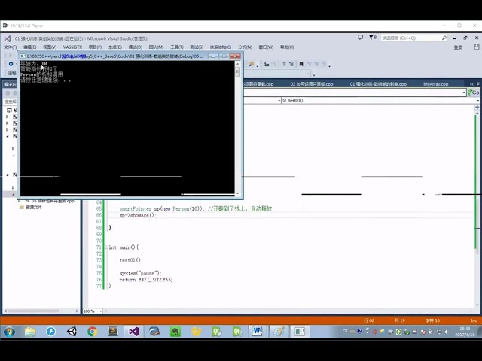Switch to Visual Studio taskbar icon
The height and width of the screenshot is (361, 482).
tap(134, 332)
